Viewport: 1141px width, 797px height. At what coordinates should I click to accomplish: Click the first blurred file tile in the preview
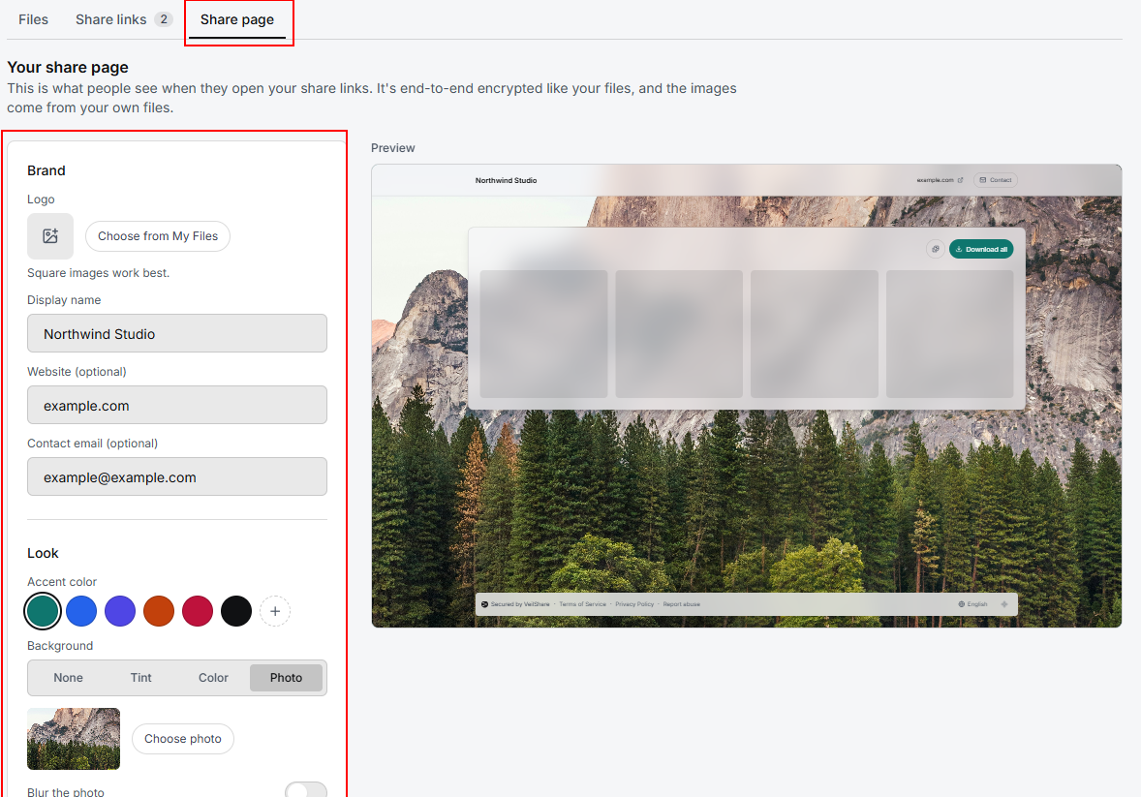click(543, 334)
